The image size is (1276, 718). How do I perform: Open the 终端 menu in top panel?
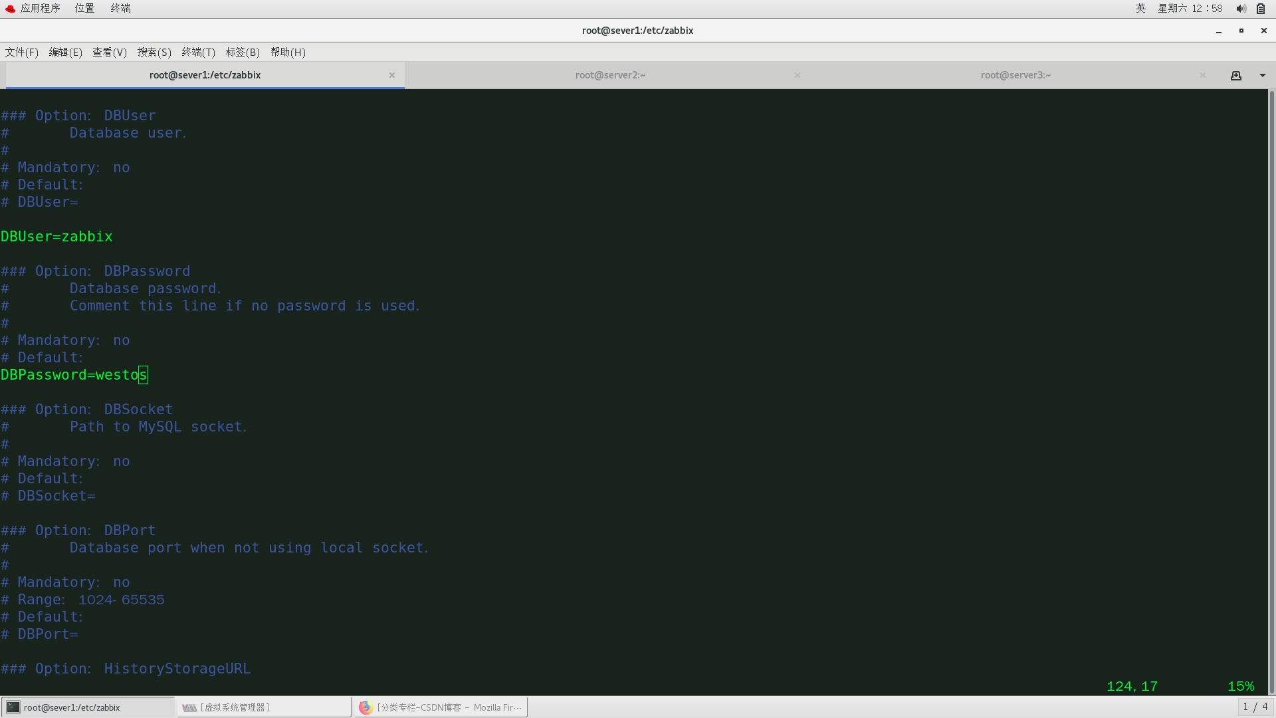point(120,8)
